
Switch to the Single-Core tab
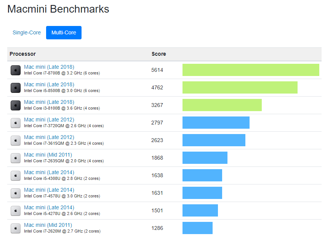click(27, 32)
